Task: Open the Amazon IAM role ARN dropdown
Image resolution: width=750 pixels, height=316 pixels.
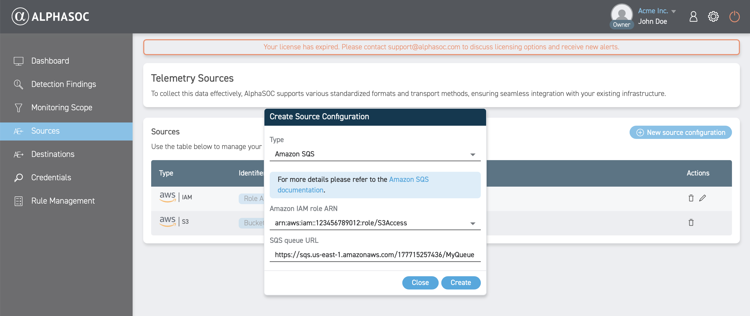Action: coord(374,223)
